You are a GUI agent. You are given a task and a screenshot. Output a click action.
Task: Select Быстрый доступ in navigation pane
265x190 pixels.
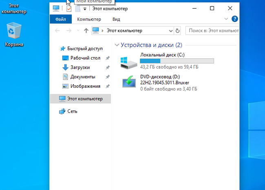coord(85,49)
